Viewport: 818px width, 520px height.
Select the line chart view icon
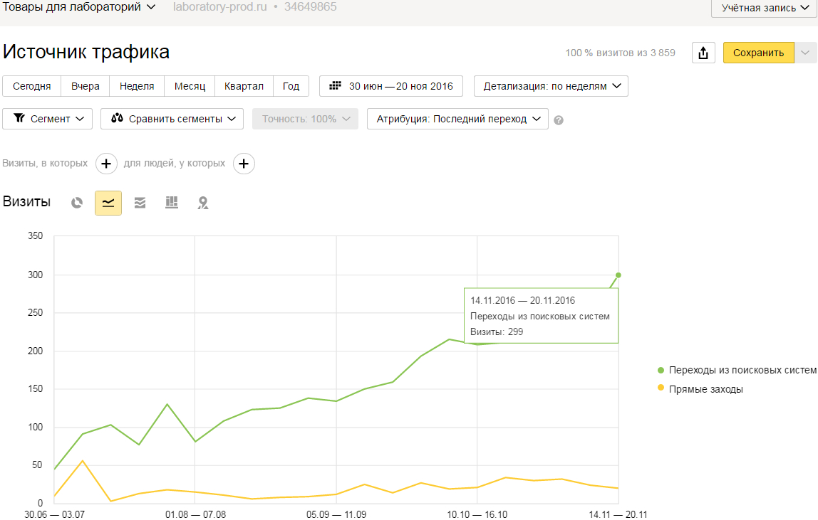pyautogui.click(x=108, y=203)
